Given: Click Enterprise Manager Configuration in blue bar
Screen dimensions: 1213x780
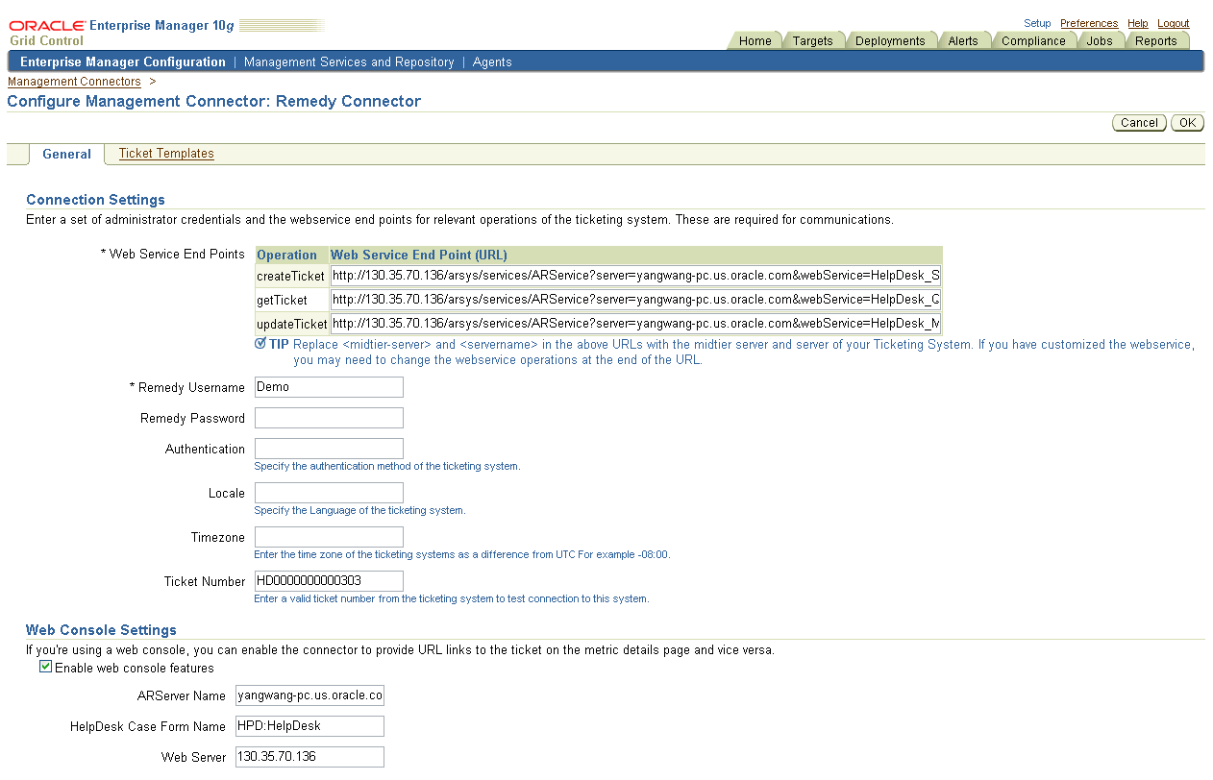Looking at the screenshot, I should [123, 61].
